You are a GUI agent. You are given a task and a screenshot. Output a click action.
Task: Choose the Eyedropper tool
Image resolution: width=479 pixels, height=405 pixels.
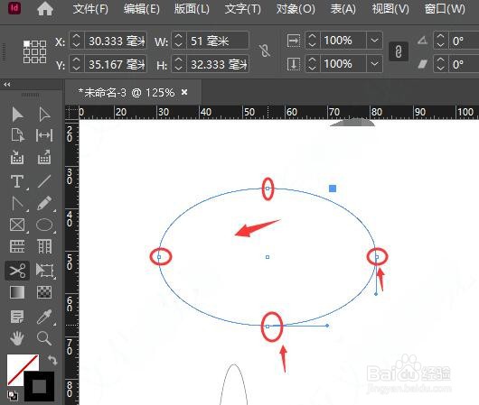click(44, 317)
